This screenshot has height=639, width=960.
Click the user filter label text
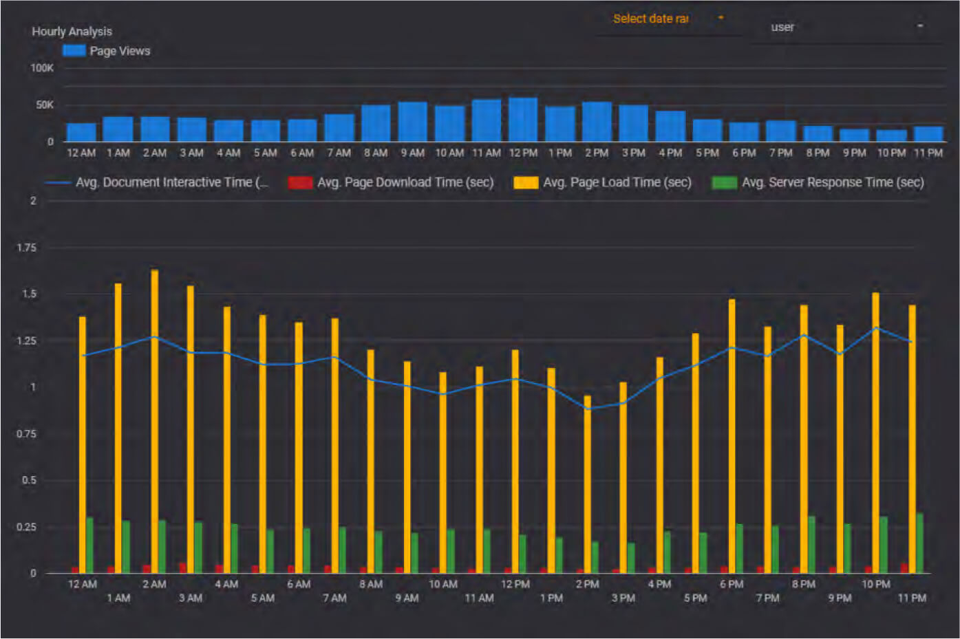pos(782,28)
